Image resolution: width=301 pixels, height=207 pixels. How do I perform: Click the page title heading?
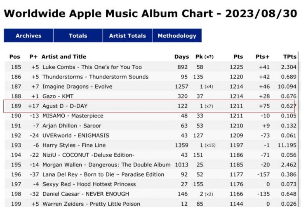(x=150, y=13)
